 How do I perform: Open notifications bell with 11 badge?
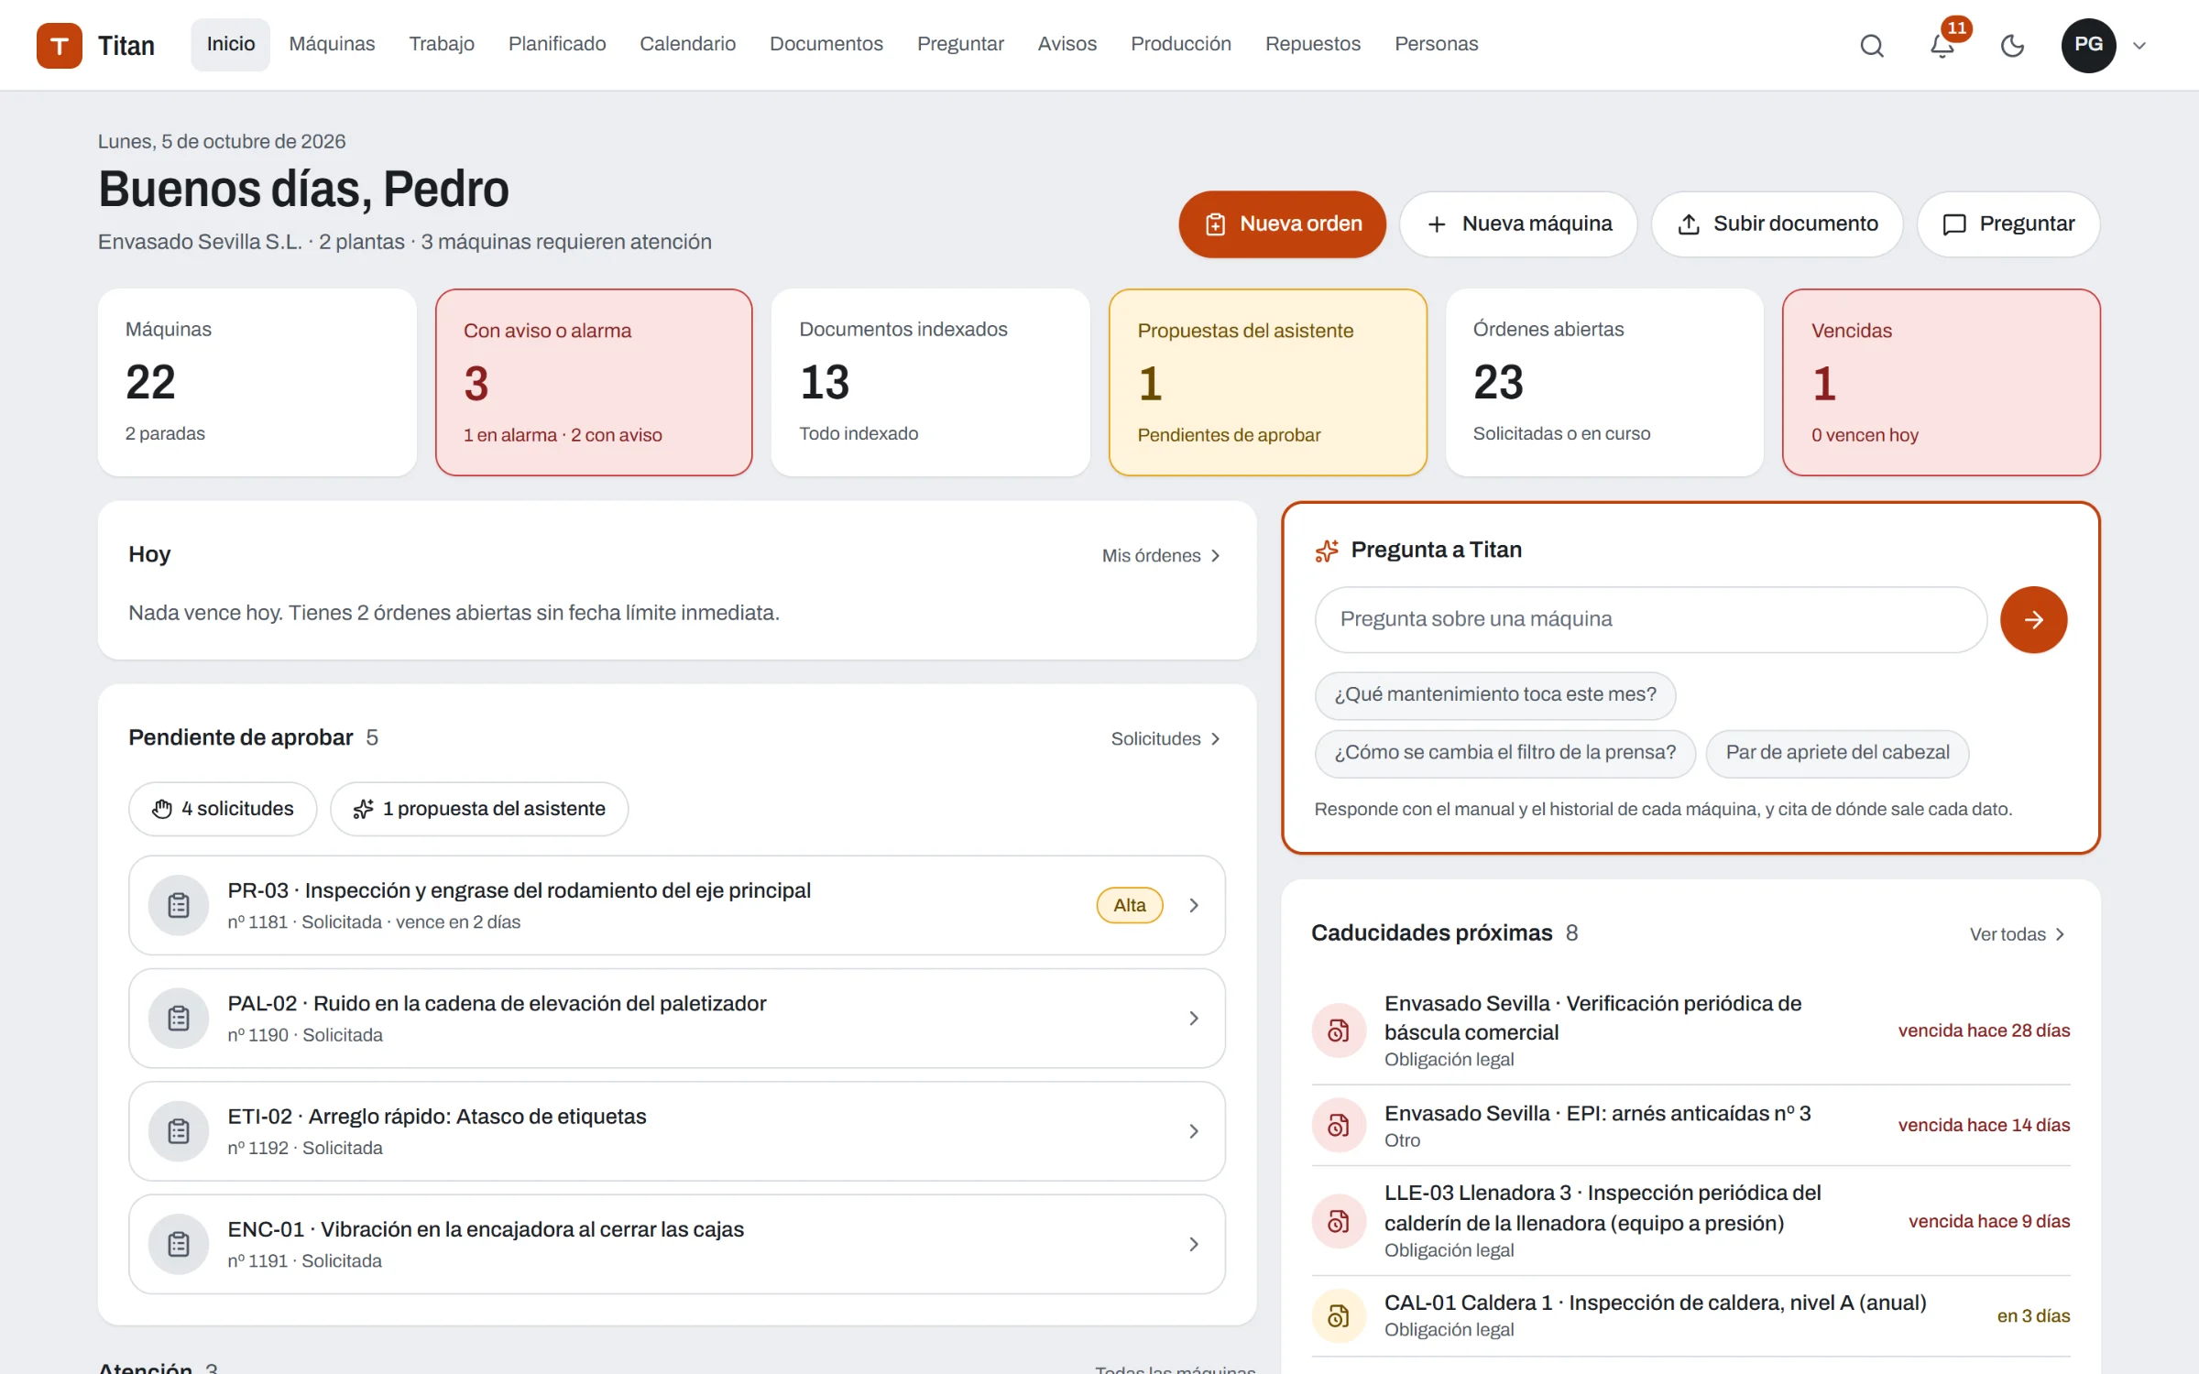[1942, 45]
